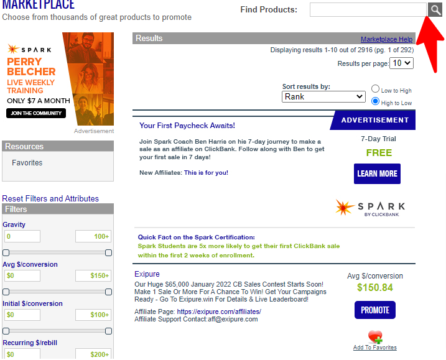Open the Marketplace Help link

point(386,39)
